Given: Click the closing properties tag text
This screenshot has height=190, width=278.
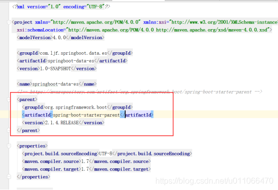Looking at the screenshot, I should tap(34, 177).
